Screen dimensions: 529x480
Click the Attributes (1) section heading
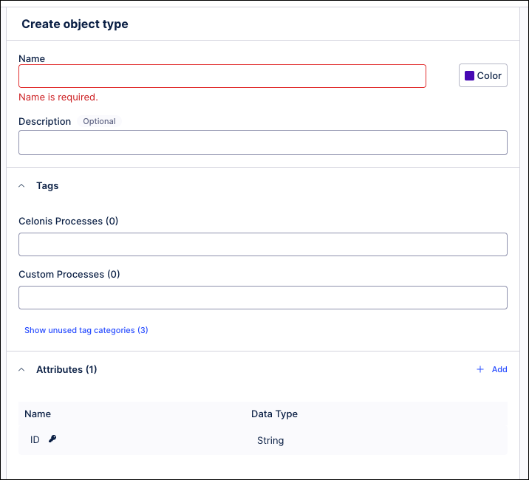[66, 369]
